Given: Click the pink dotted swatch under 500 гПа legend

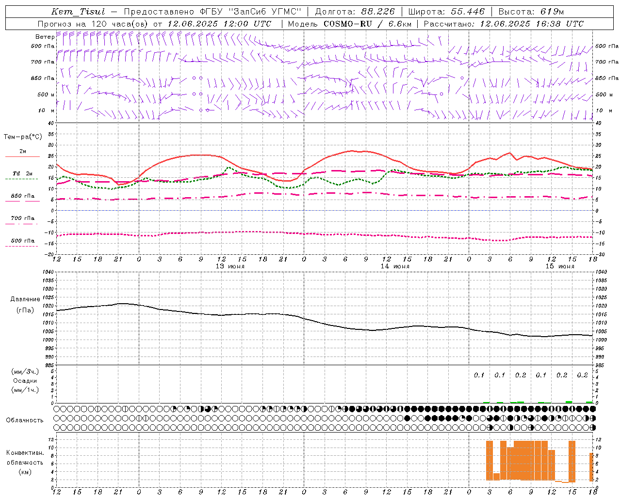Looking at the screenshot, I should point(22,246).
